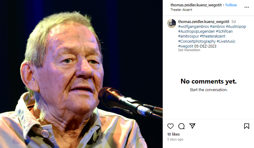The height and width of the screenshot is (148, 254).
Task: Open the #theaterakzent hashtag
Action: (212, 36)
